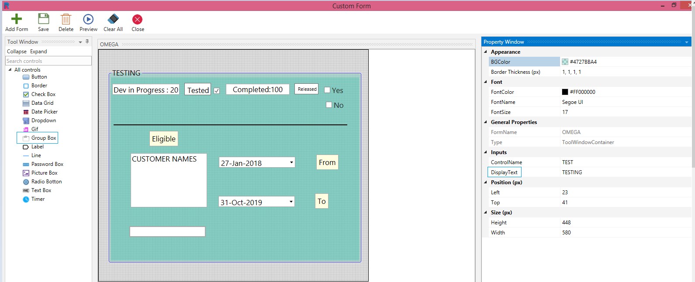Screen dimensions: 695x282
Task: Click the Clear All eraser icon
Action: [113, 19]
